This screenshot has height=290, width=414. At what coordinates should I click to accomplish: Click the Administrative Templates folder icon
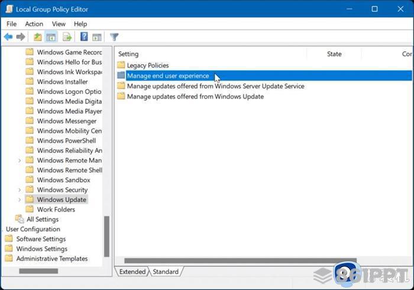(x=9, y=258)
